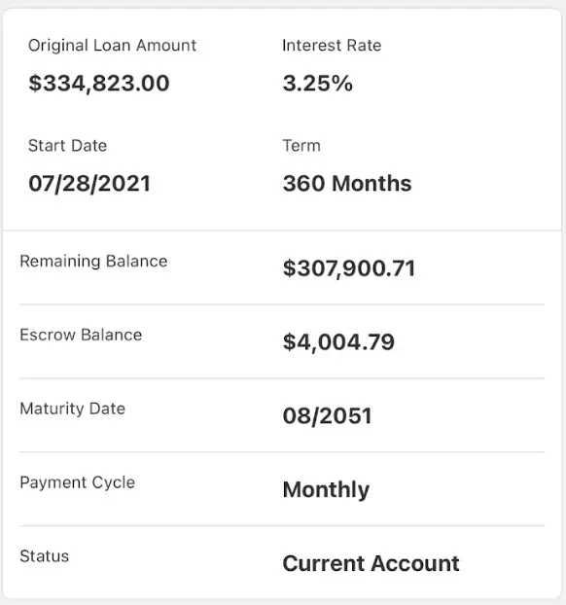Select the Monthly payment cycle value

pos(326,489)
